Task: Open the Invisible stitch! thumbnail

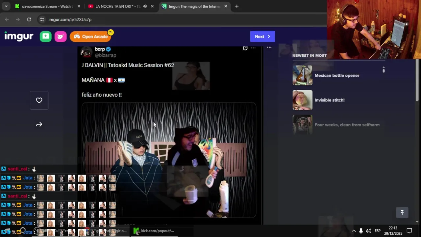Action: coord(303,100)
